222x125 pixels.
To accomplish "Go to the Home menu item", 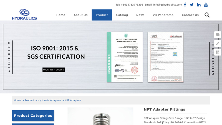I will tap(61, 15).
